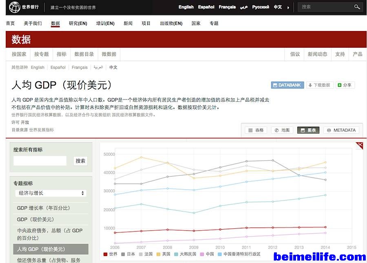
Task: Select the 图表 chart tab
Action: [x=308, y=130]
